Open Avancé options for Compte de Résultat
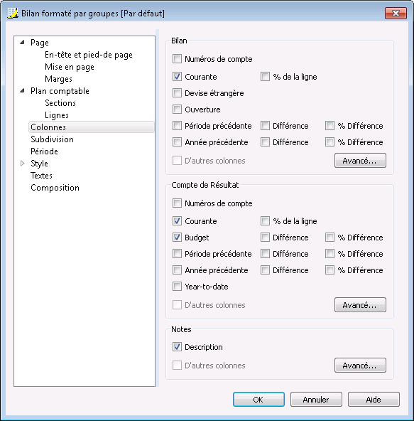The height and width of the screenshot is (421, 414). point(360,305)
